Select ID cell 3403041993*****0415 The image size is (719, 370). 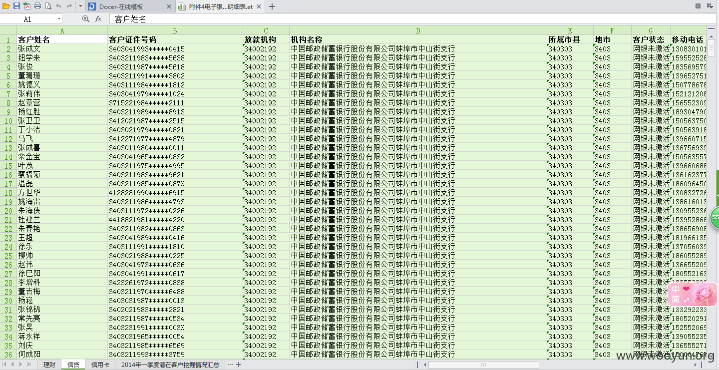tap(175, 49)
